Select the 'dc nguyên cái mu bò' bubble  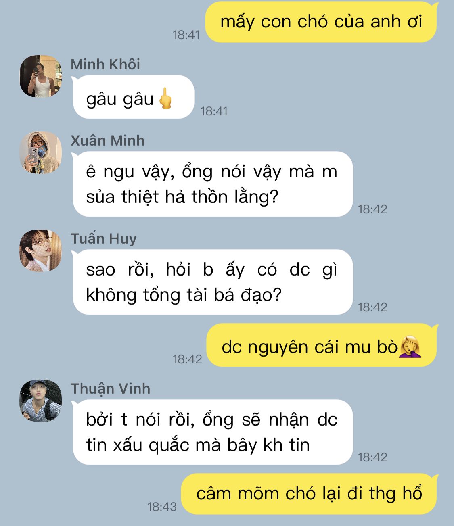[322, 345]
